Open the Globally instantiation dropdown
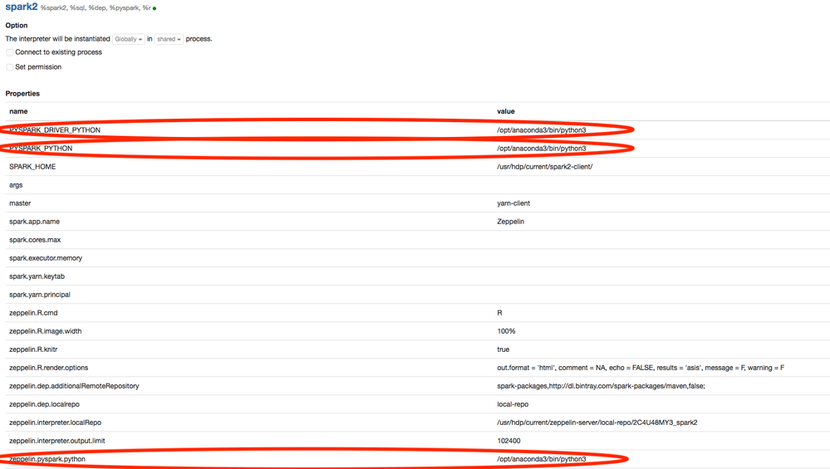 tap(129, 39)
